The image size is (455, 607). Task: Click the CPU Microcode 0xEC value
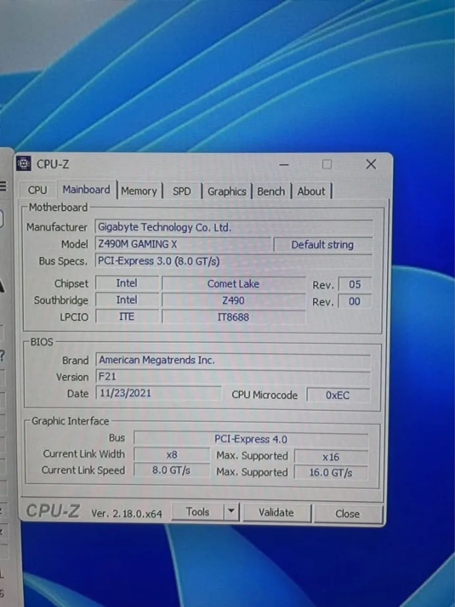pyautogui.click(x=338, y=395)
